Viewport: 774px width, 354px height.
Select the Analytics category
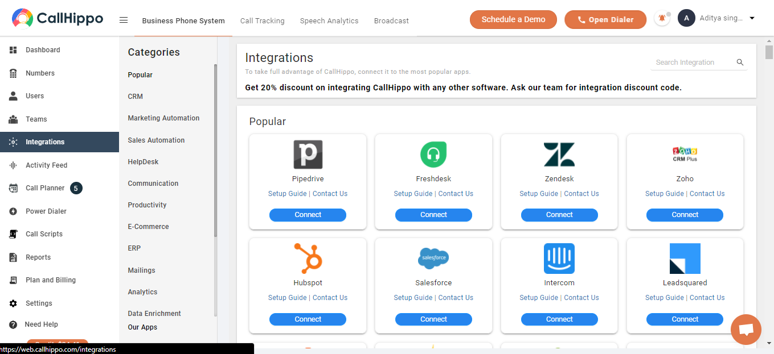142,292
